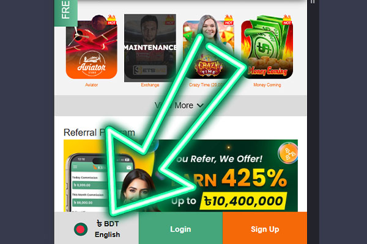
Task: Expand the View More section
Action: (180, 106)
